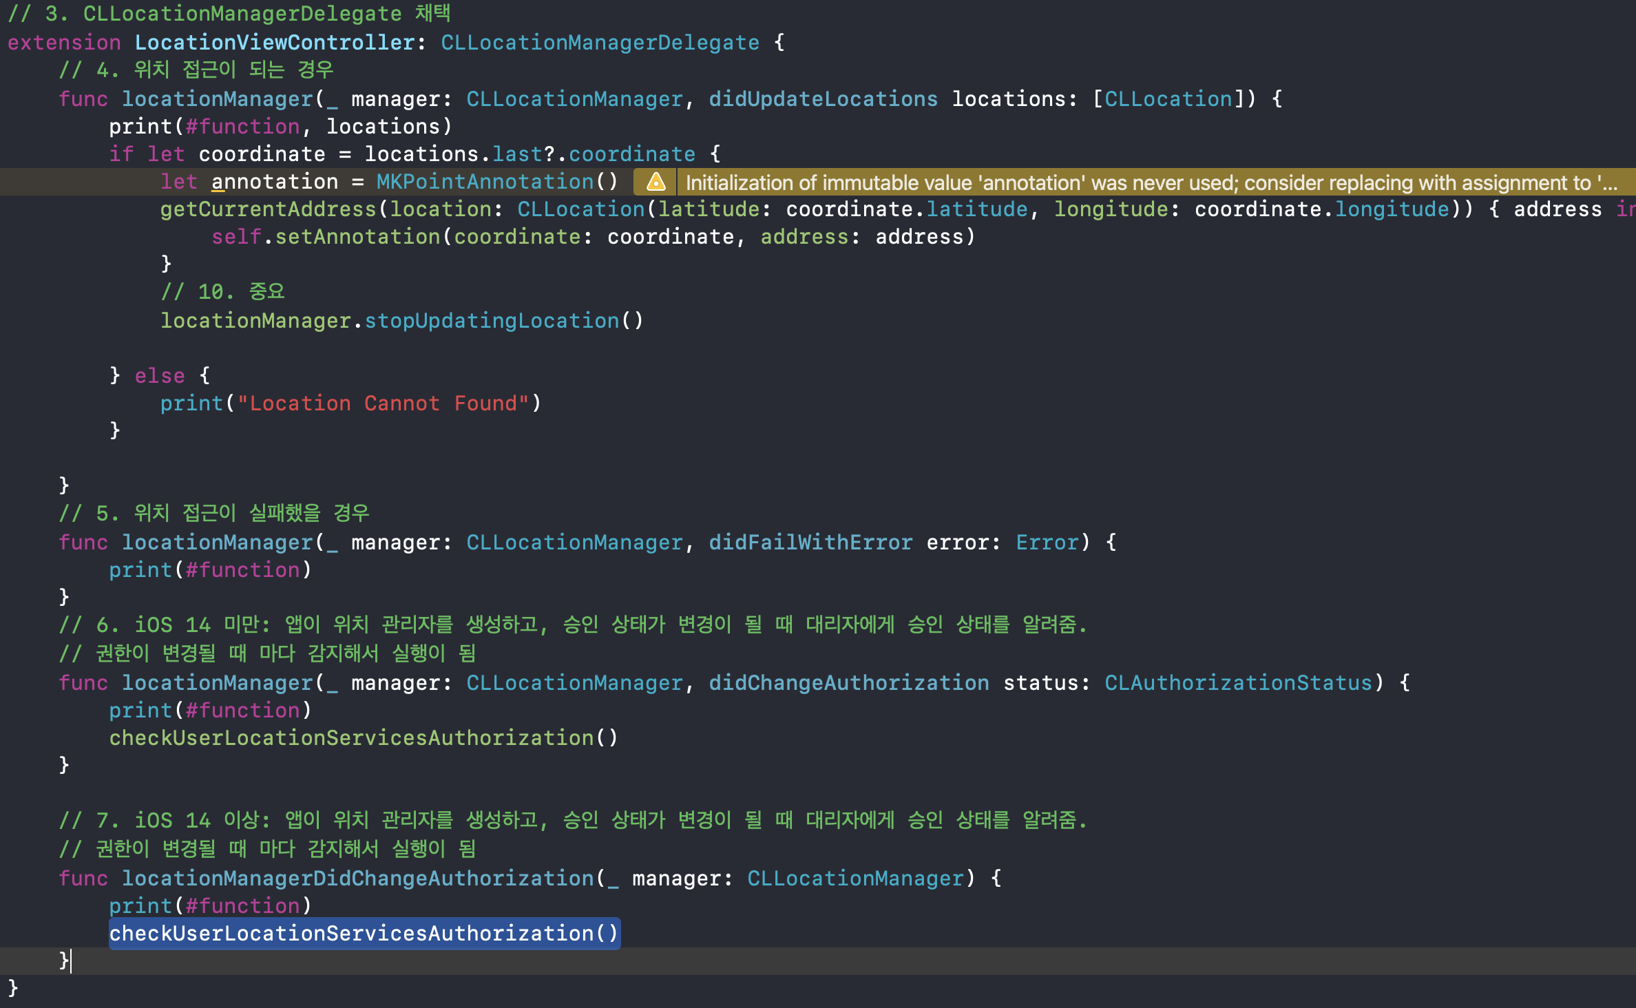Click the 'else' keyword
The width and height of the screenshot is (1636, 1008).
(x=160, y=376)
